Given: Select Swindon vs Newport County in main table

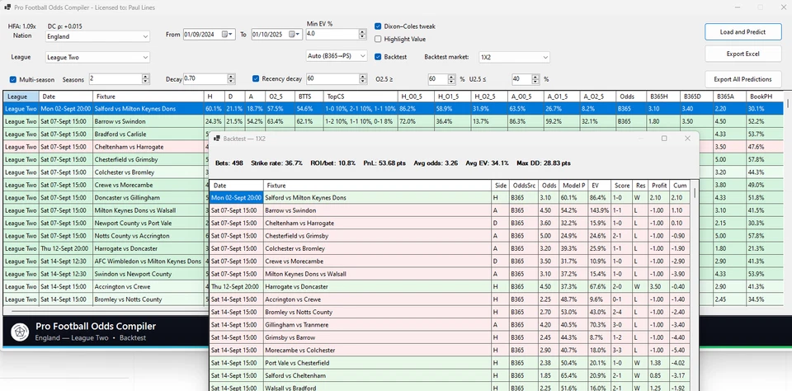Looking at the screenshot, I should (393, 274).
